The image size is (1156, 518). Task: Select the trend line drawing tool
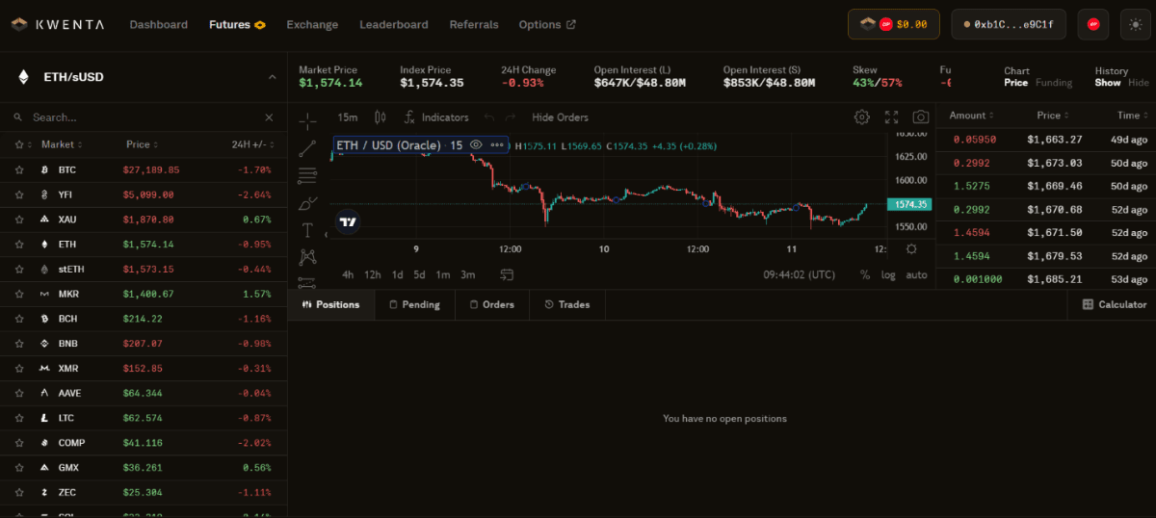point(307,148)
